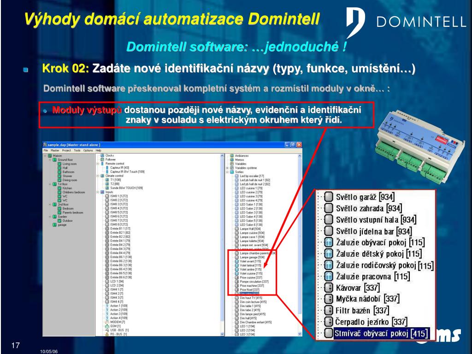Expand the Variables système node

227,168
